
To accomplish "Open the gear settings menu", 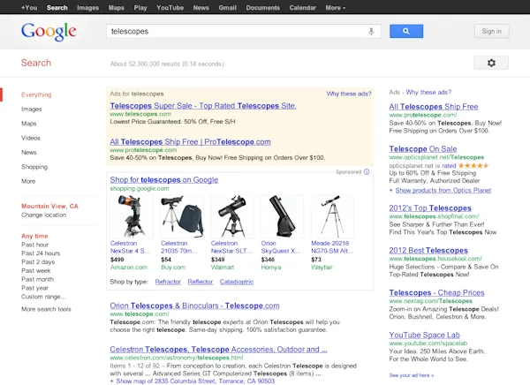I will click(491, 63).
